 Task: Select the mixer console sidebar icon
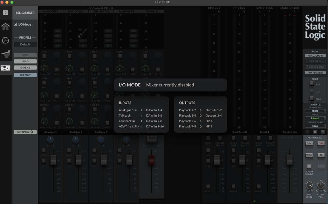coord(5,68)
